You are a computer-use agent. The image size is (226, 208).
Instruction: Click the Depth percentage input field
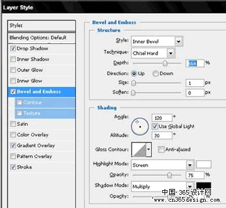click(x=195, y=64)
